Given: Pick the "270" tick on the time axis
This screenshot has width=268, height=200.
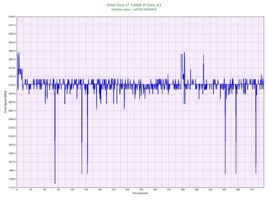Looking at the screenshot, I should [x=141, y=190].
